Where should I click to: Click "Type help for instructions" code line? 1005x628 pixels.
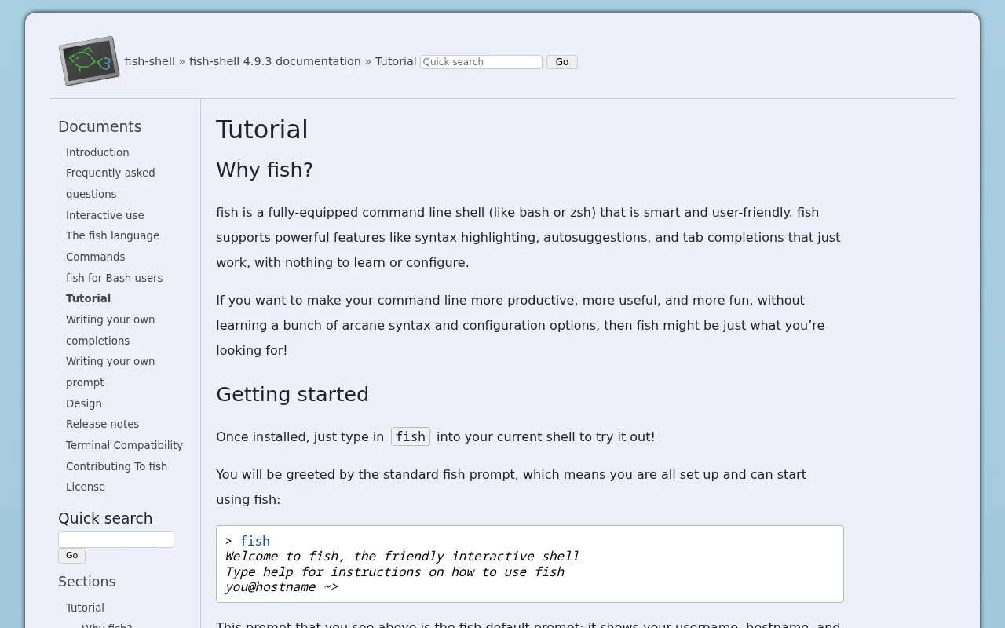pos(395,571)
